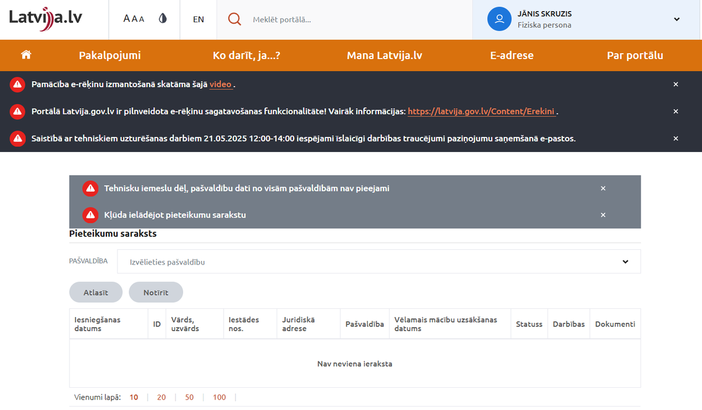The height and width of the screenshot is (410, 702).
Task: Close the Kļūda ielādējot pieteikumu error
Action: click(x=603, y=215)
